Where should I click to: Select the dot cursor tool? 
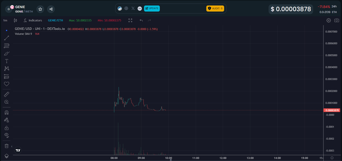7,30
